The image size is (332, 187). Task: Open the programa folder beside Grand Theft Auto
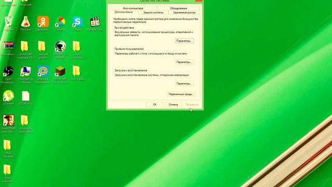(x=24, y=120)
